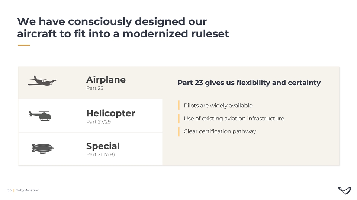
Task: Click the Joby logo in the corner
Action: coord(345,190)
